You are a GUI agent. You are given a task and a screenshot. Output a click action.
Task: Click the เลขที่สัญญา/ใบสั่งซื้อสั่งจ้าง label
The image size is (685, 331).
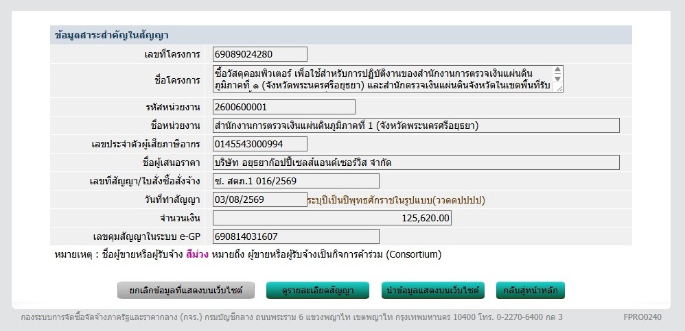tap(145, 182)
